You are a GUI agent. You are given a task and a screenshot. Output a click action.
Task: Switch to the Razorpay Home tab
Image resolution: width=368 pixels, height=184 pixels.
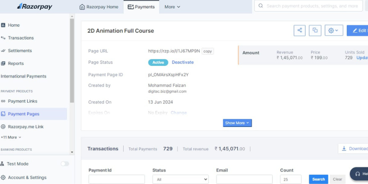[x=99, y=7]
